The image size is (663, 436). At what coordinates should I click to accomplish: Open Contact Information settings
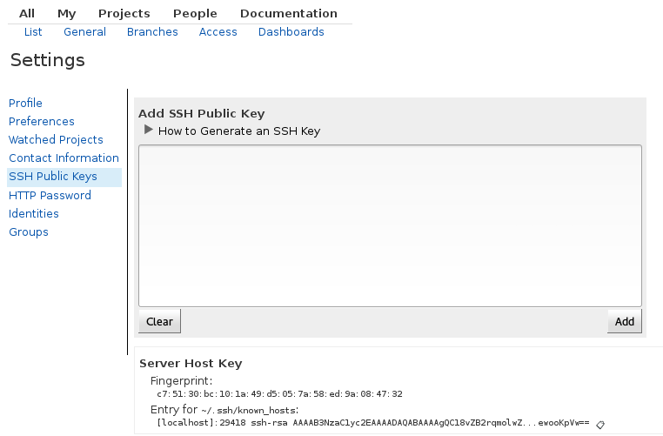(x=64, y=158)
